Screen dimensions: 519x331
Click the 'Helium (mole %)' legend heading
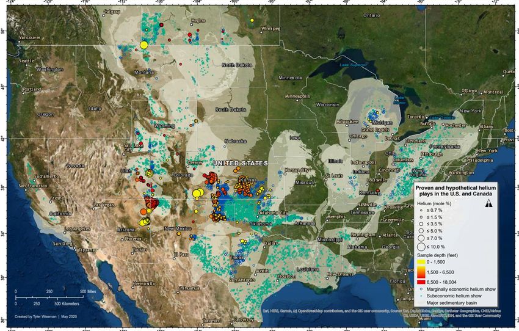(434, 203)
